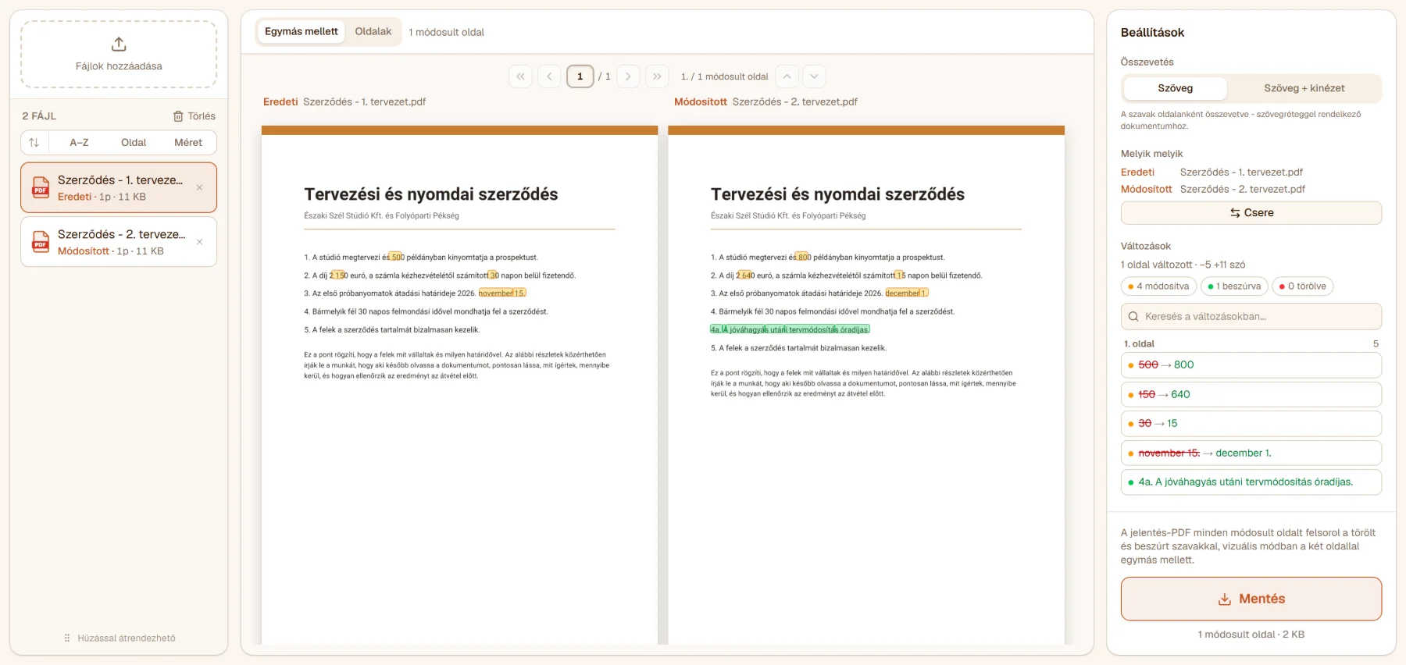Click the PDF icon of the Módosított file
1406x665 pixels.
coord(41,242)
